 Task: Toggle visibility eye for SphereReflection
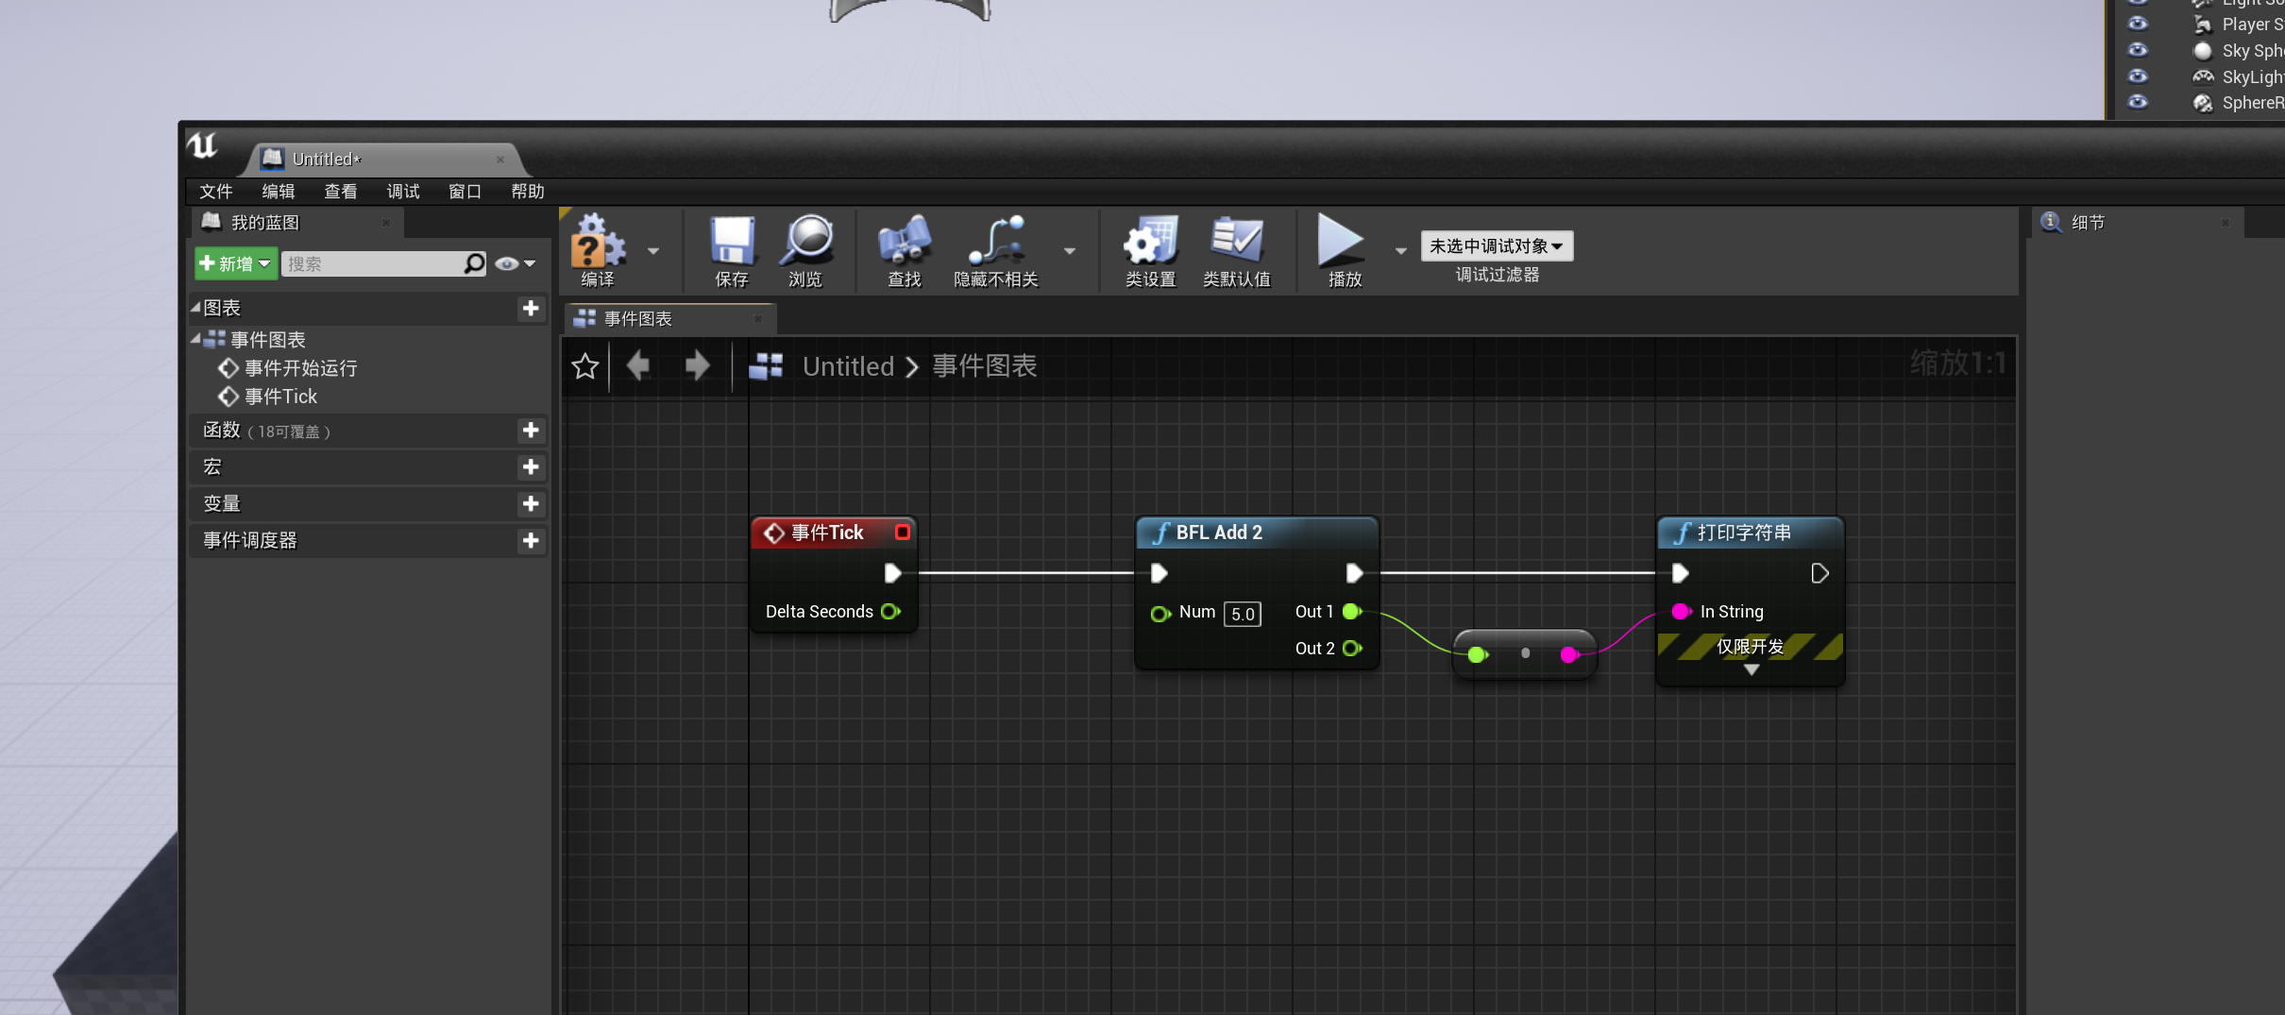click(x=2138, y=102)
